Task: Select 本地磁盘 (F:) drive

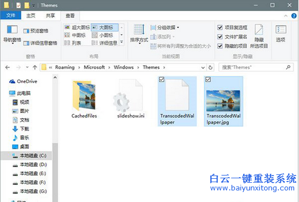Action: click(x=29, y=182)
